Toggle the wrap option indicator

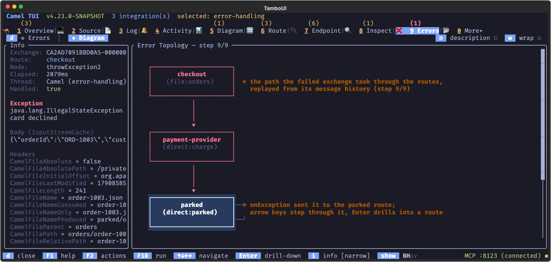point(539,38)
